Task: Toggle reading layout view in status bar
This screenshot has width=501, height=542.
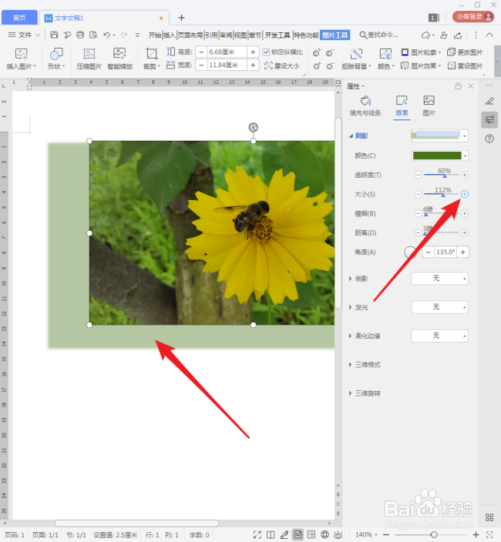Action: 271,535
